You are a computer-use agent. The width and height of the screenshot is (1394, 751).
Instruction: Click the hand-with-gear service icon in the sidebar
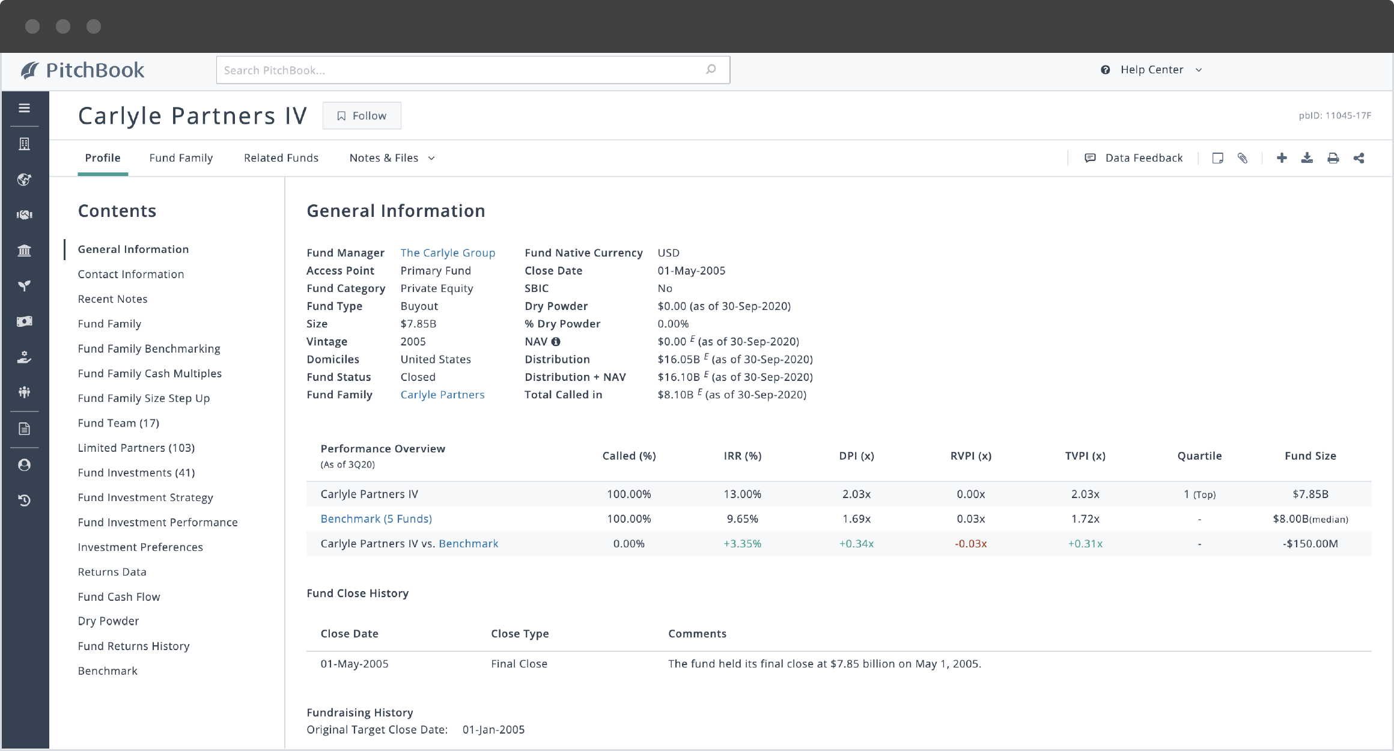(x=24, y=357)
